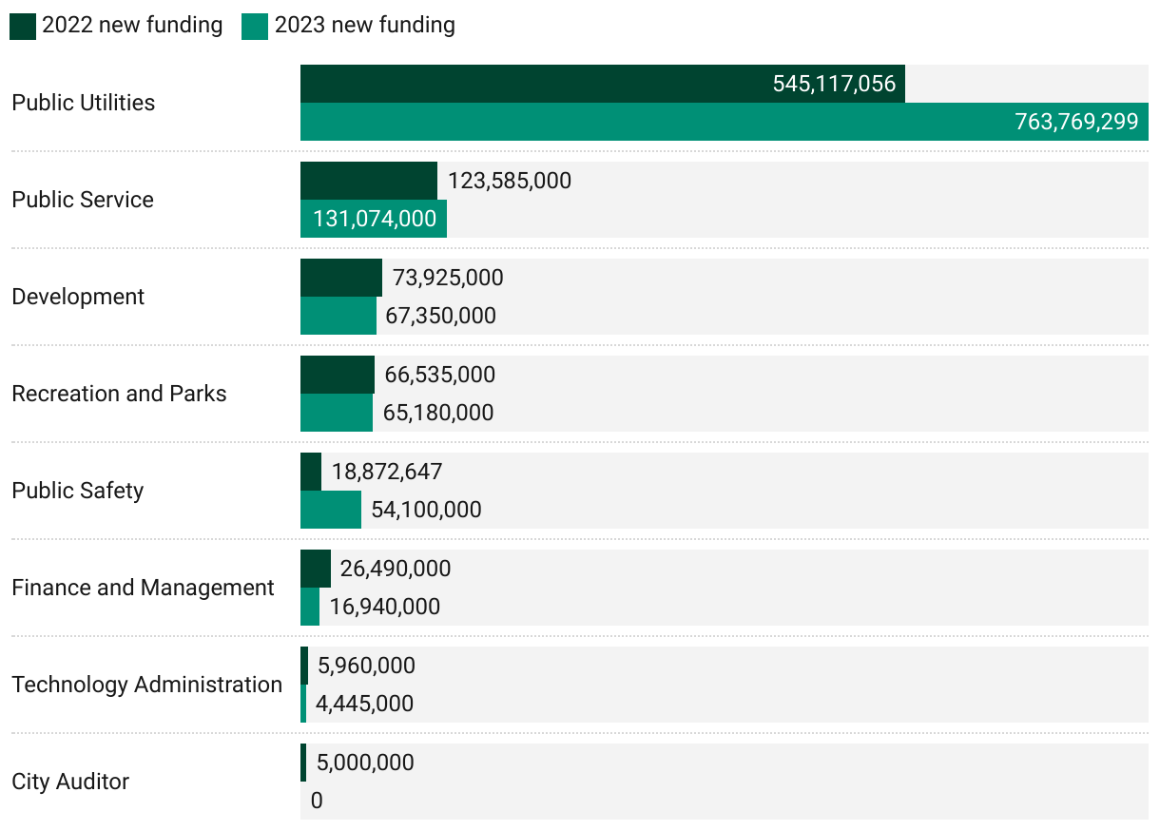
Task: Click the Development 2023 funding bar
Action: tap(338, 316)
